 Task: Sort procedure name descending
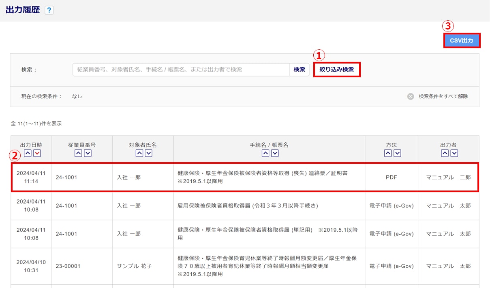275,153
